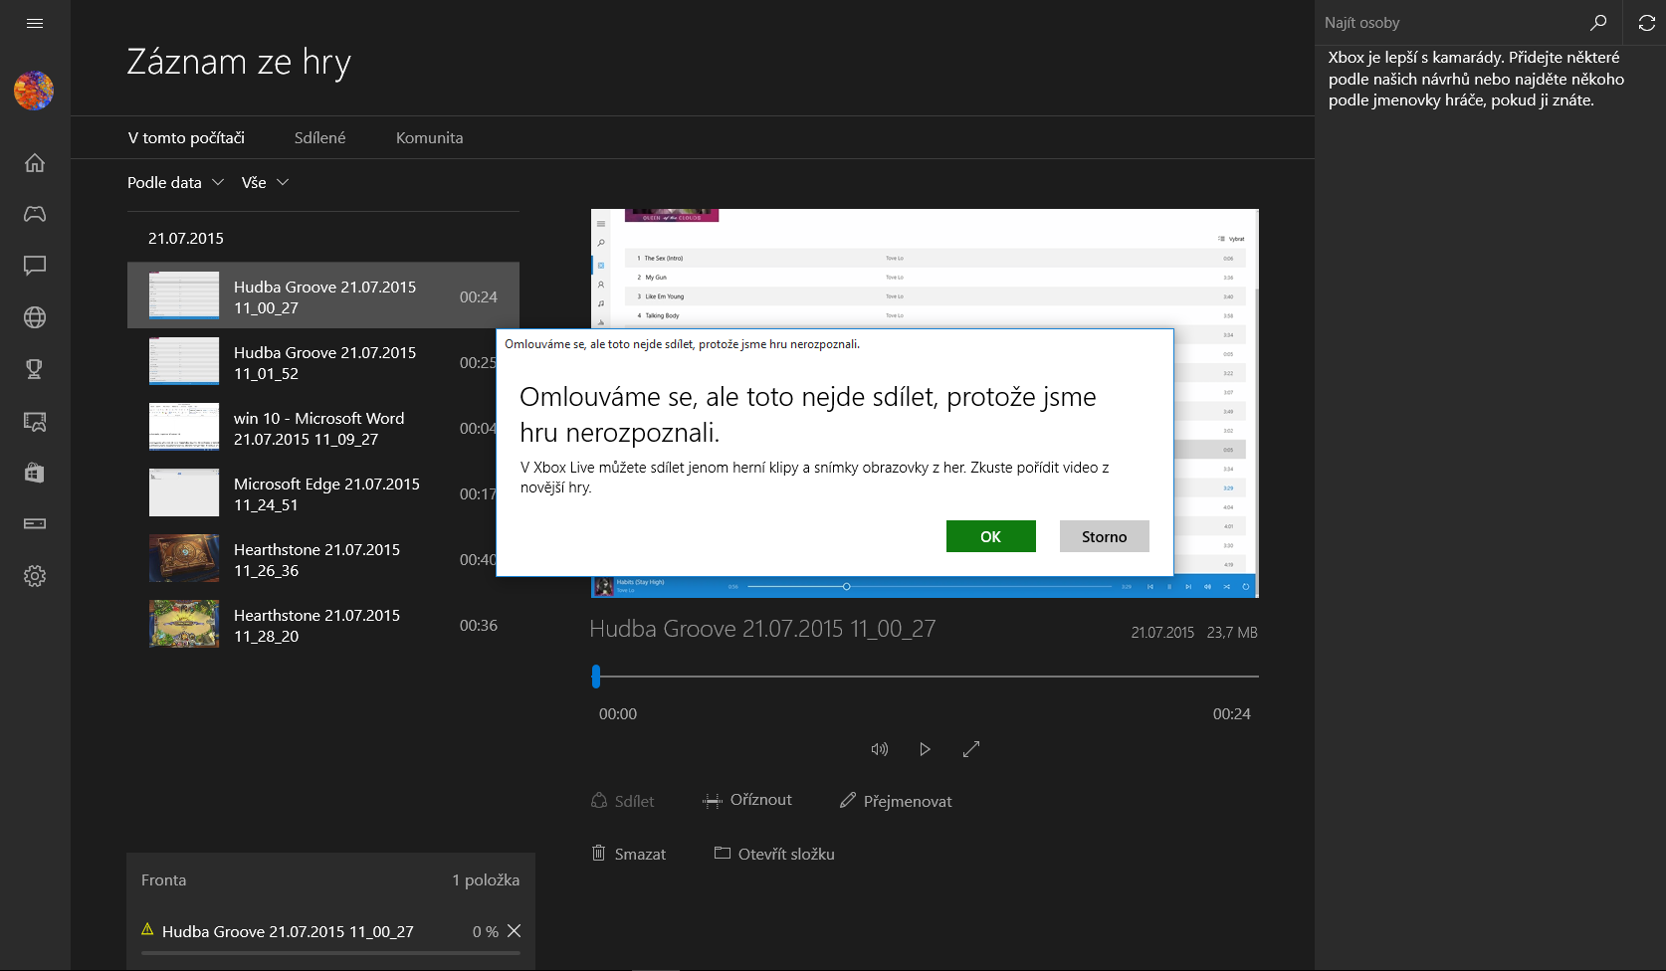Click the Najít osoby search field
Image resolution: width=1666 pixels, height=971 pixels.
(x=1449, y=22)
